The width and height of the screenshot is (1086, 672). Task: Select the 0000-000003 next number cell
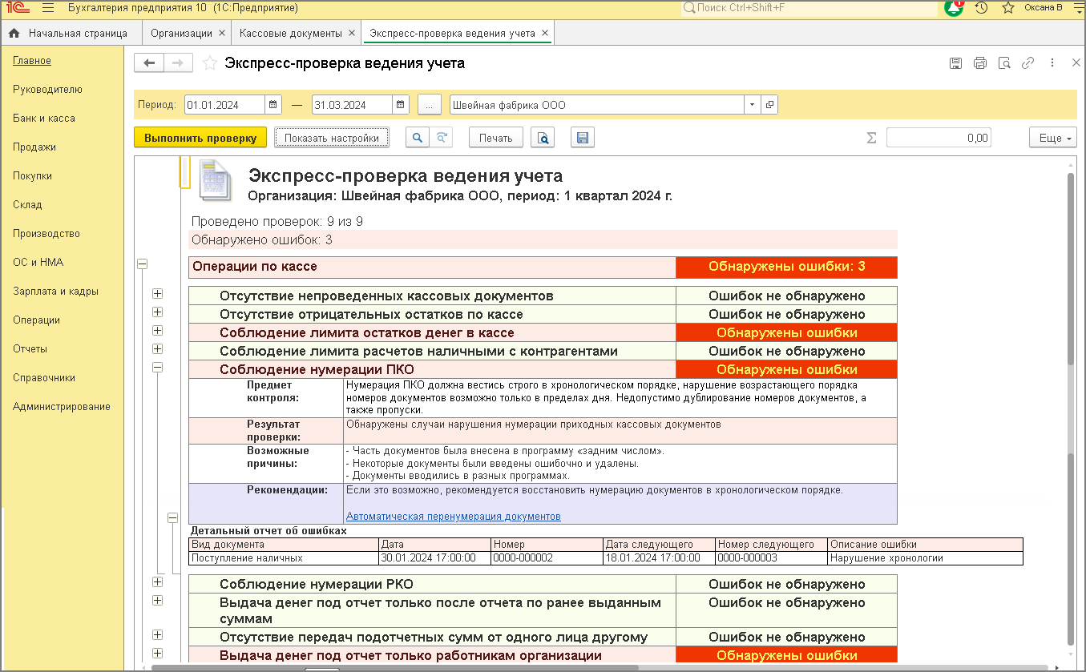(771, 558)
